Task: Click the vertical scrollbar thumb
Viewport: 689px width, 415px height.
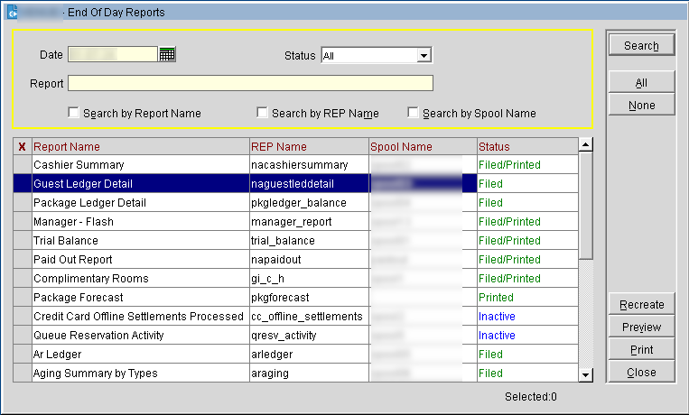Action: [585, 206]
